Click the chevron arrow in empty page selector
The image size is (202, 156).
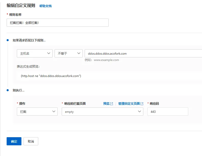coord(140,112)
